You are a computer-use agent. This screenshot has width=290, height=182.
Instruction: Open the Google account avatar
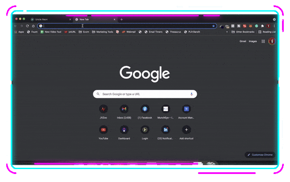click(272, 41)
